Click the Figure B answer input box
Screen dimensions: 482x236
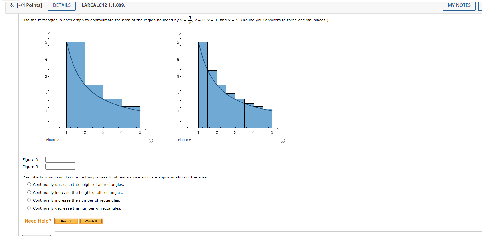pyautogui.click(x=60, y=167)
